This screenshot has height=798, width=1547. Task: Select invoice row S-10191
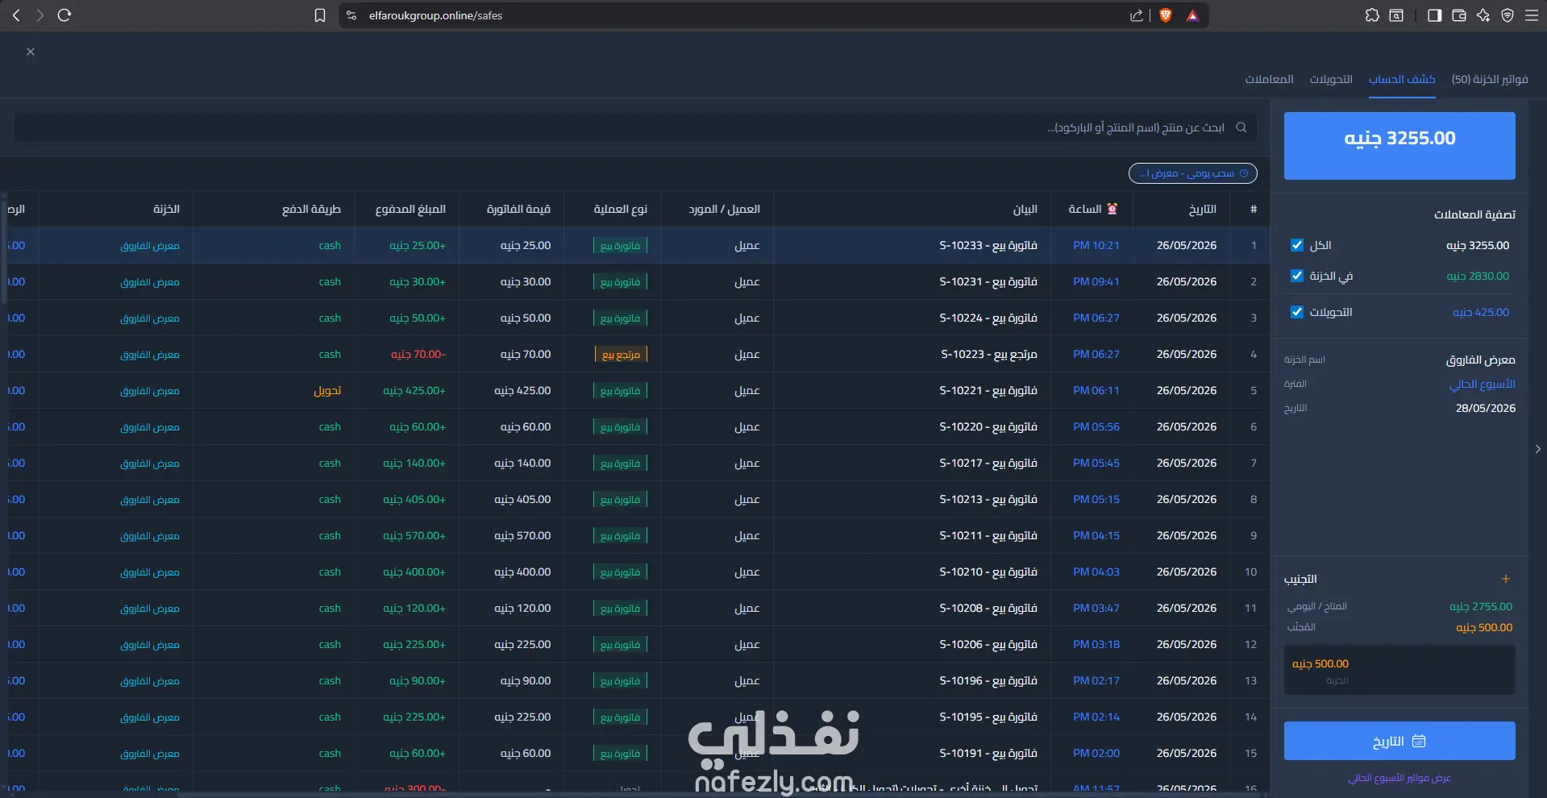[635, 753]
